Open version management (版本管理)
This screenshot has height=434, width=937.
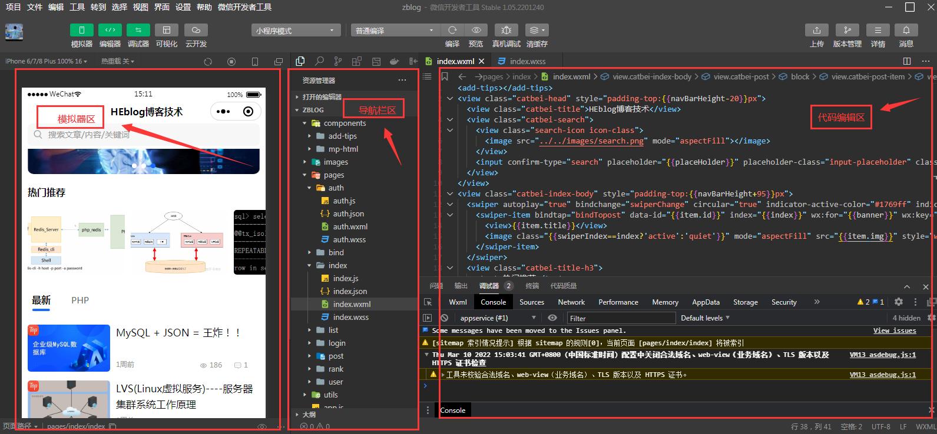click(x=847, y=30)
